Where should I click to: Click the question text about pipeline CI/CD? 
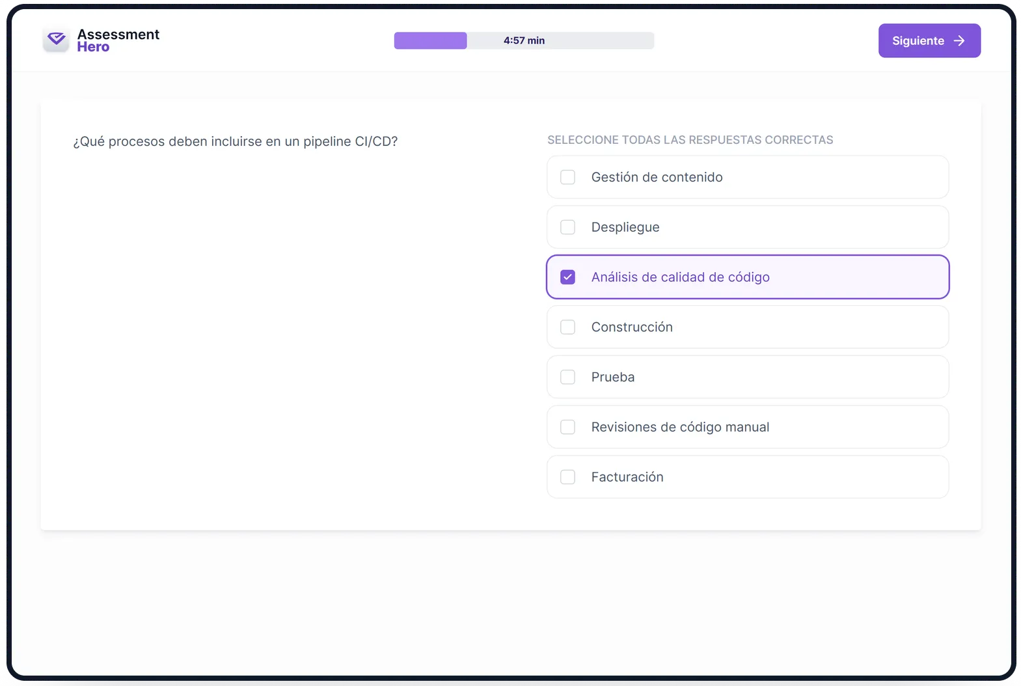236,141
